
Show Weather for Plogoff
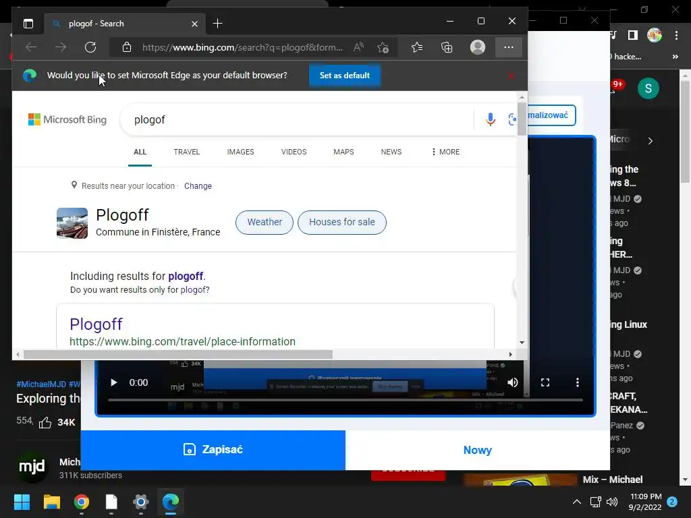pos(265,223)
